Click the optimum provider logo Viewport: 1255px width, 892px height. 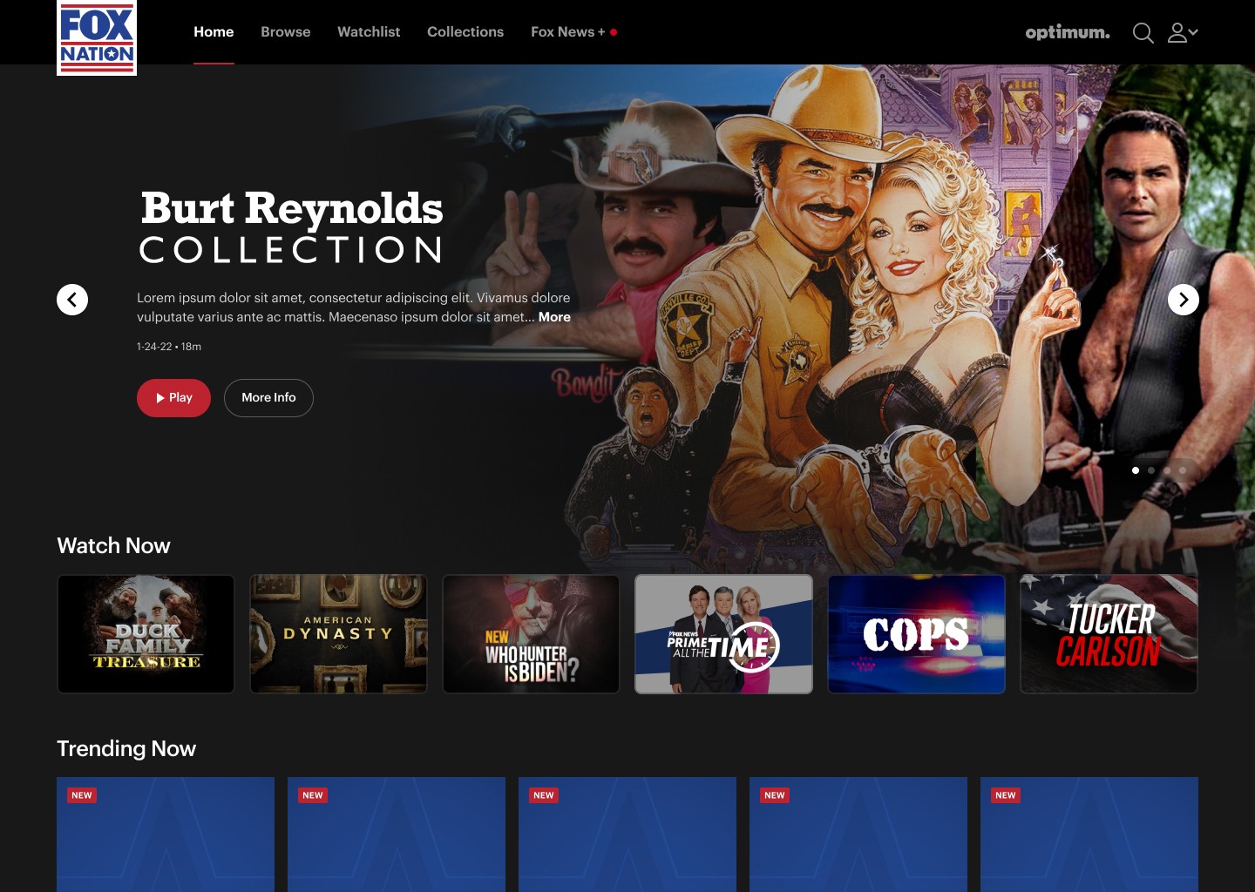click(x=1068, y=33)
